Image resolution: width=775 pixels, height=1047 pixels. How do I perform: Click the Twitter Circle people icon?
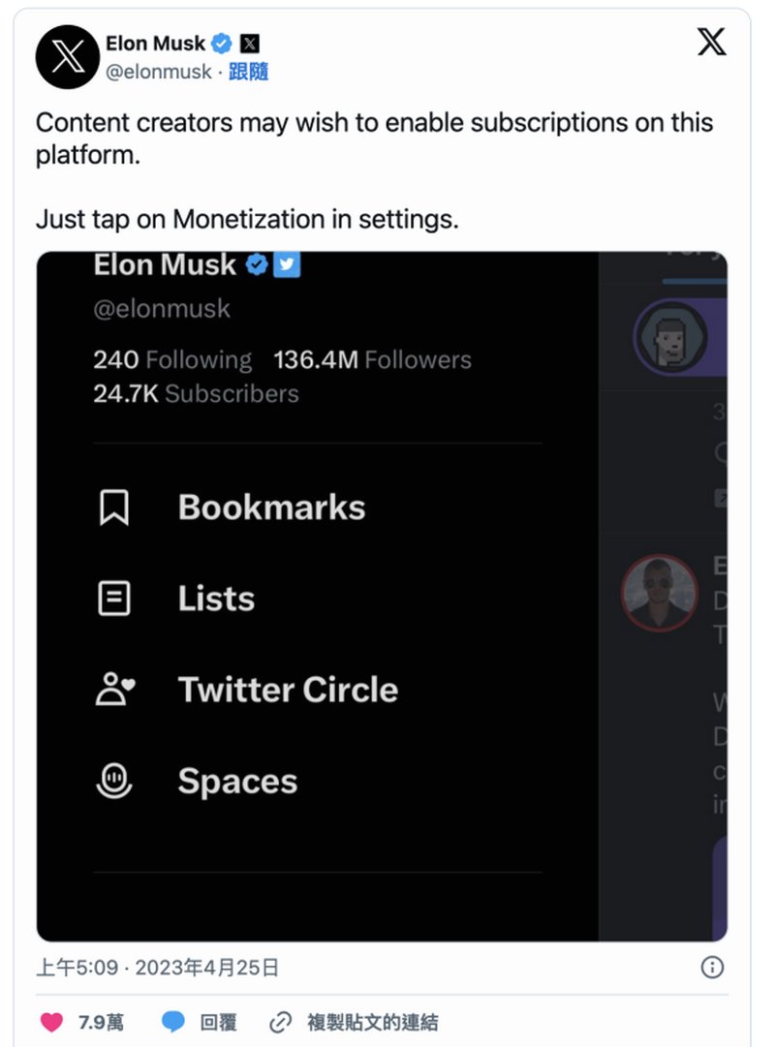(x=116, y=690)
